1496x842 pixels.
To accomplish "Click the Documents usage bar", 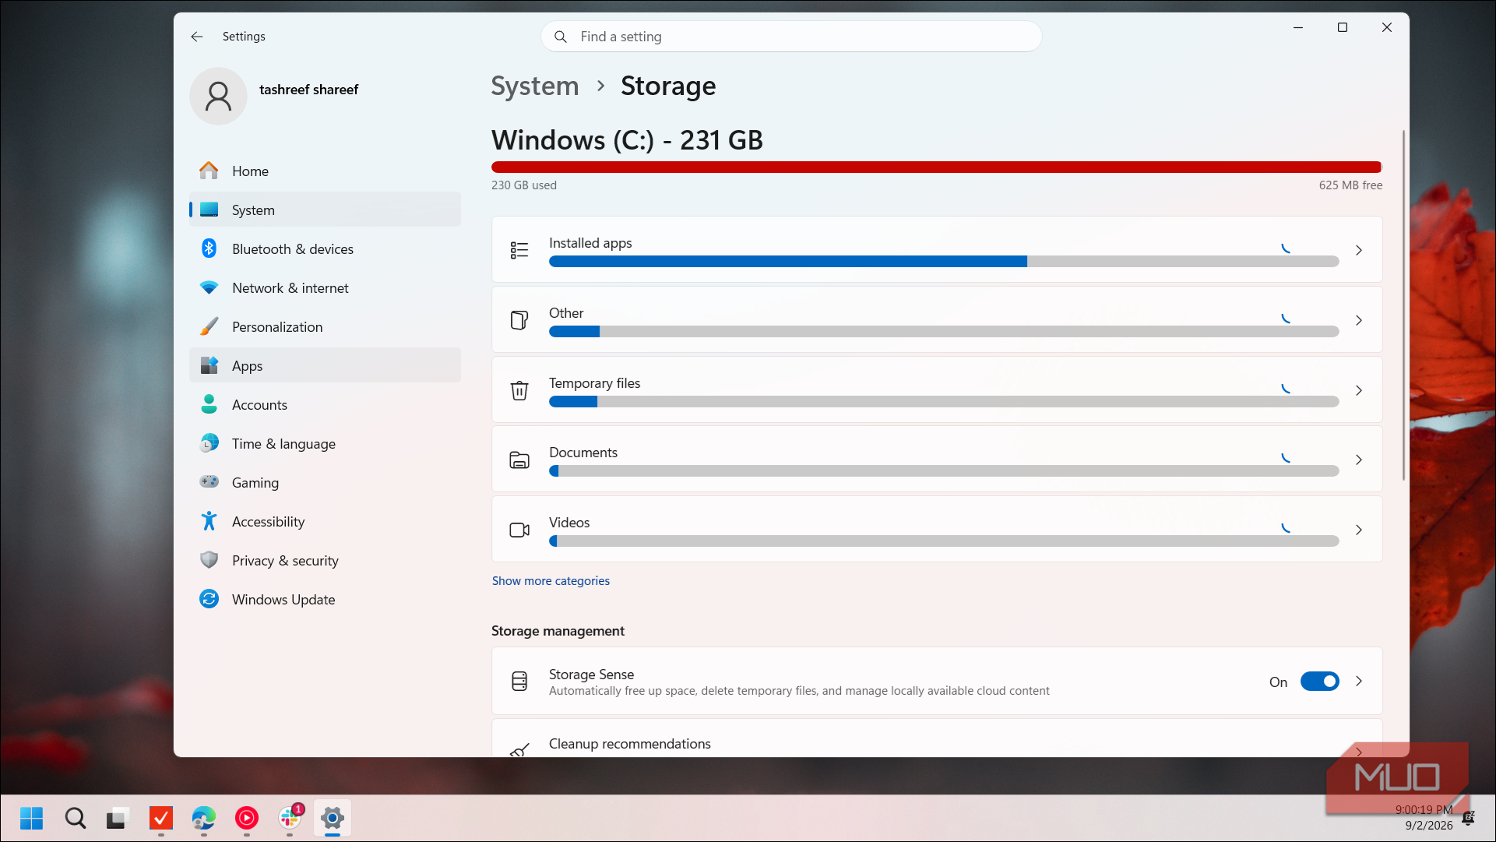I will click(944, 471).
